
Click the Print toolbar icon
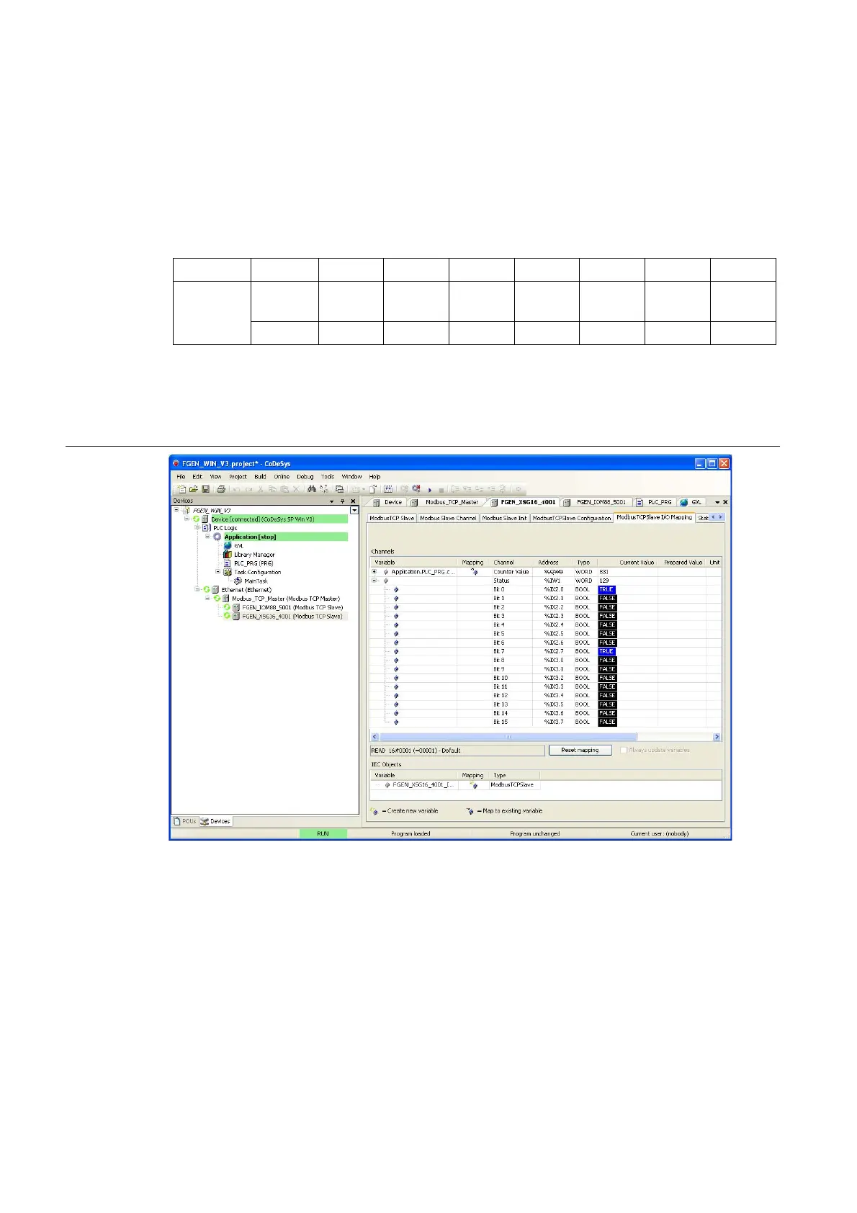point(221,489)
